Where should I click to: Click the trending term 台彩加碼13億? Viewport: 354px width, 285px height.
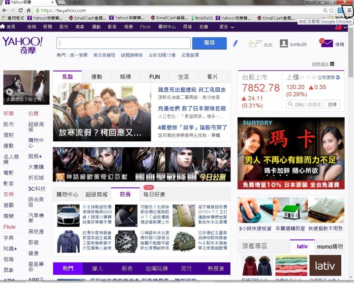(x=162, y=55)
